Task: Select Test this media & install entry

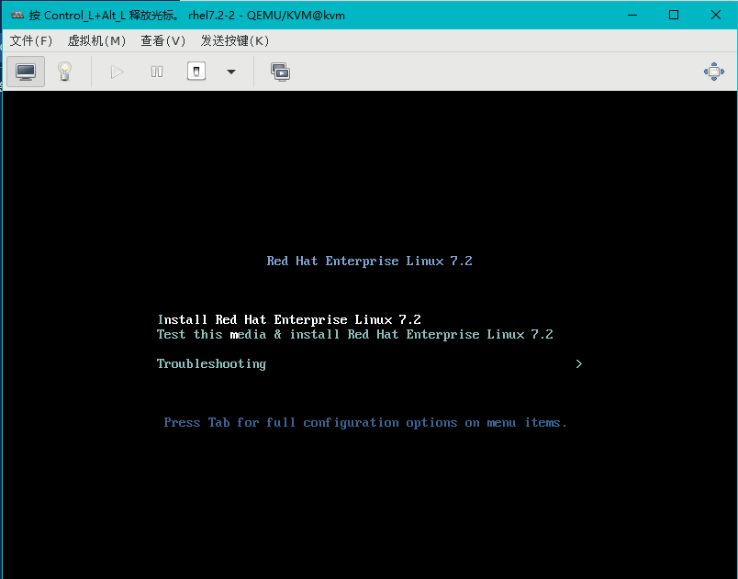Action: pos(355,334)
